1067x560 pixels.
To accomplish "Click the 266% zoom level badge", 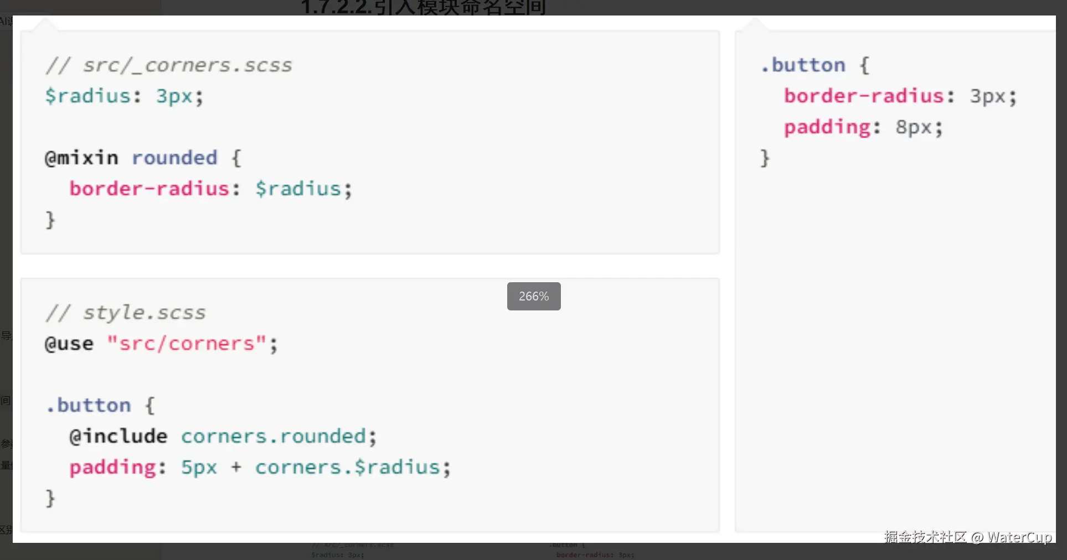I will point(534,297).
